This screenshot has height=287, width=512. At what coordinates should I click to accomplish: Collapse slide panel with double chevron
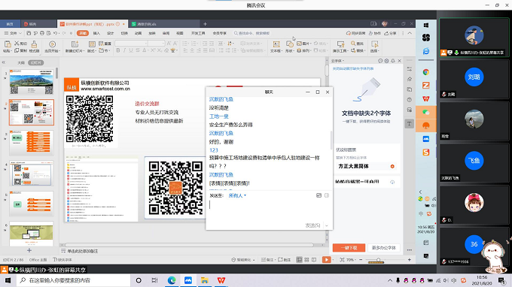coord(4,62)
